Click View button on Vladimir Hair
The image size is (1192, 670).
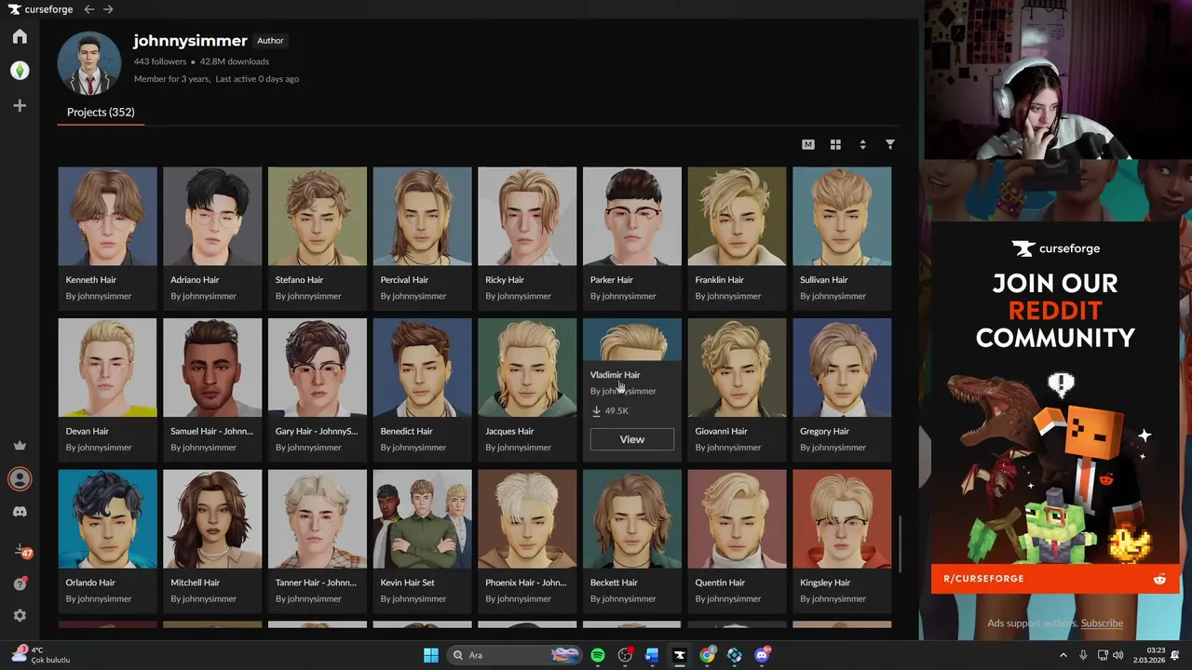pyautogui.click(x=632, y=439)
